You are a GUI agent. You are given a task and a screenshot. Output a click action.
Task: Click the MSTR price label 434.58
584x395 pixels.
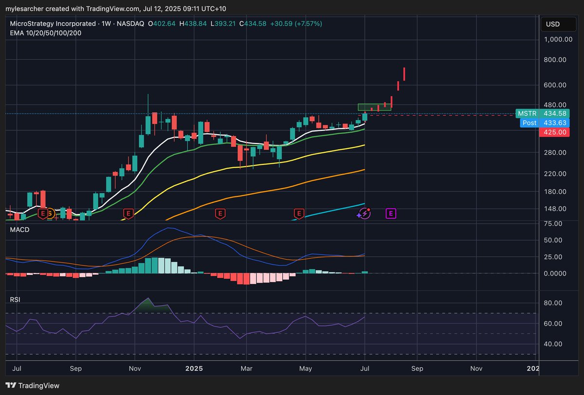[542, 113]
